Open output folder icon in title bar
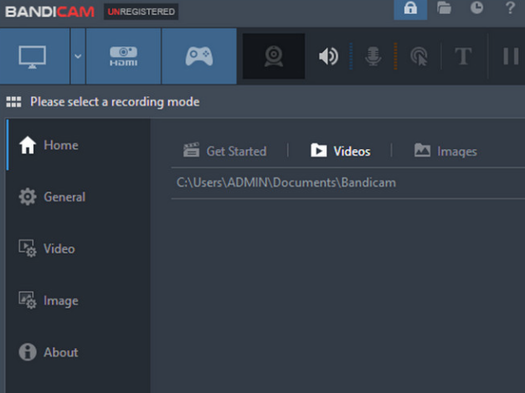Image resolution: width=525 pixels, height=393 pixels. [444, 8]
